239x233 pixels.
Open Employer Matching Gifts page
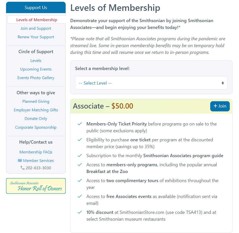pos(36,110)
